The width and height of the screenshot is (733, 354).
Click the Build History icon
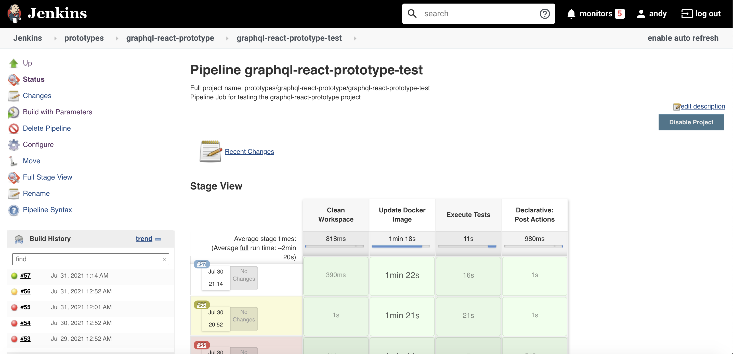pyautogui.click(x=19, y=239)
